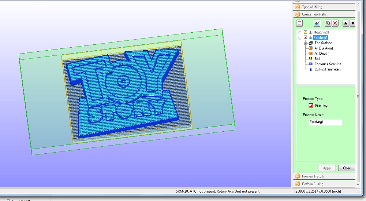Click the red Finishing icon under Process Type
Screen dimensions: 366x201
tap(311, 106)
